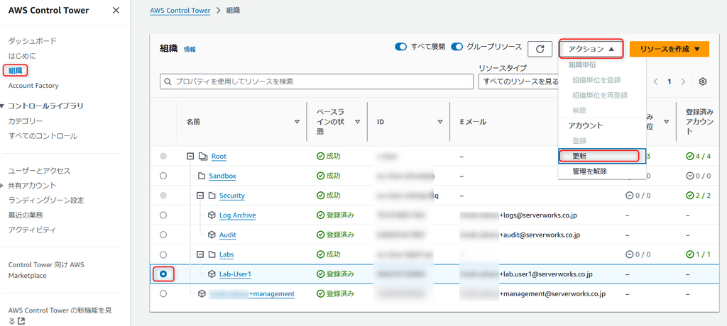Viewport: 727px width, 326px height.
Task: Collapse the コントロールライブラリ section
Action: pyautogui.click(x=4, y=106)
